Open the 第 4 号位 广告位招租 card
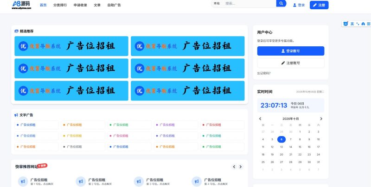This screenshot has width=371, height=187. click(216, 181)
